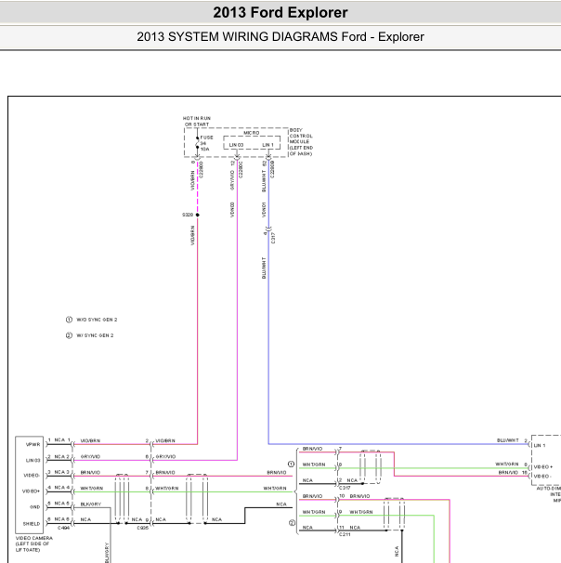This screenshot has width=561, height=563.
Task: Click the 'C211' connector label
Action: [345, 534]
